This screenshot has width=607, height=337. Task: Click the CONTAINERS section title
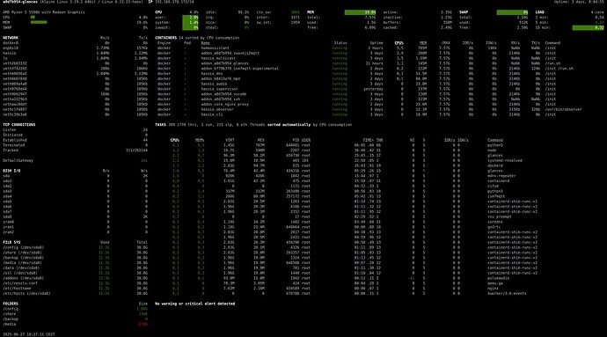pos(165,38)
